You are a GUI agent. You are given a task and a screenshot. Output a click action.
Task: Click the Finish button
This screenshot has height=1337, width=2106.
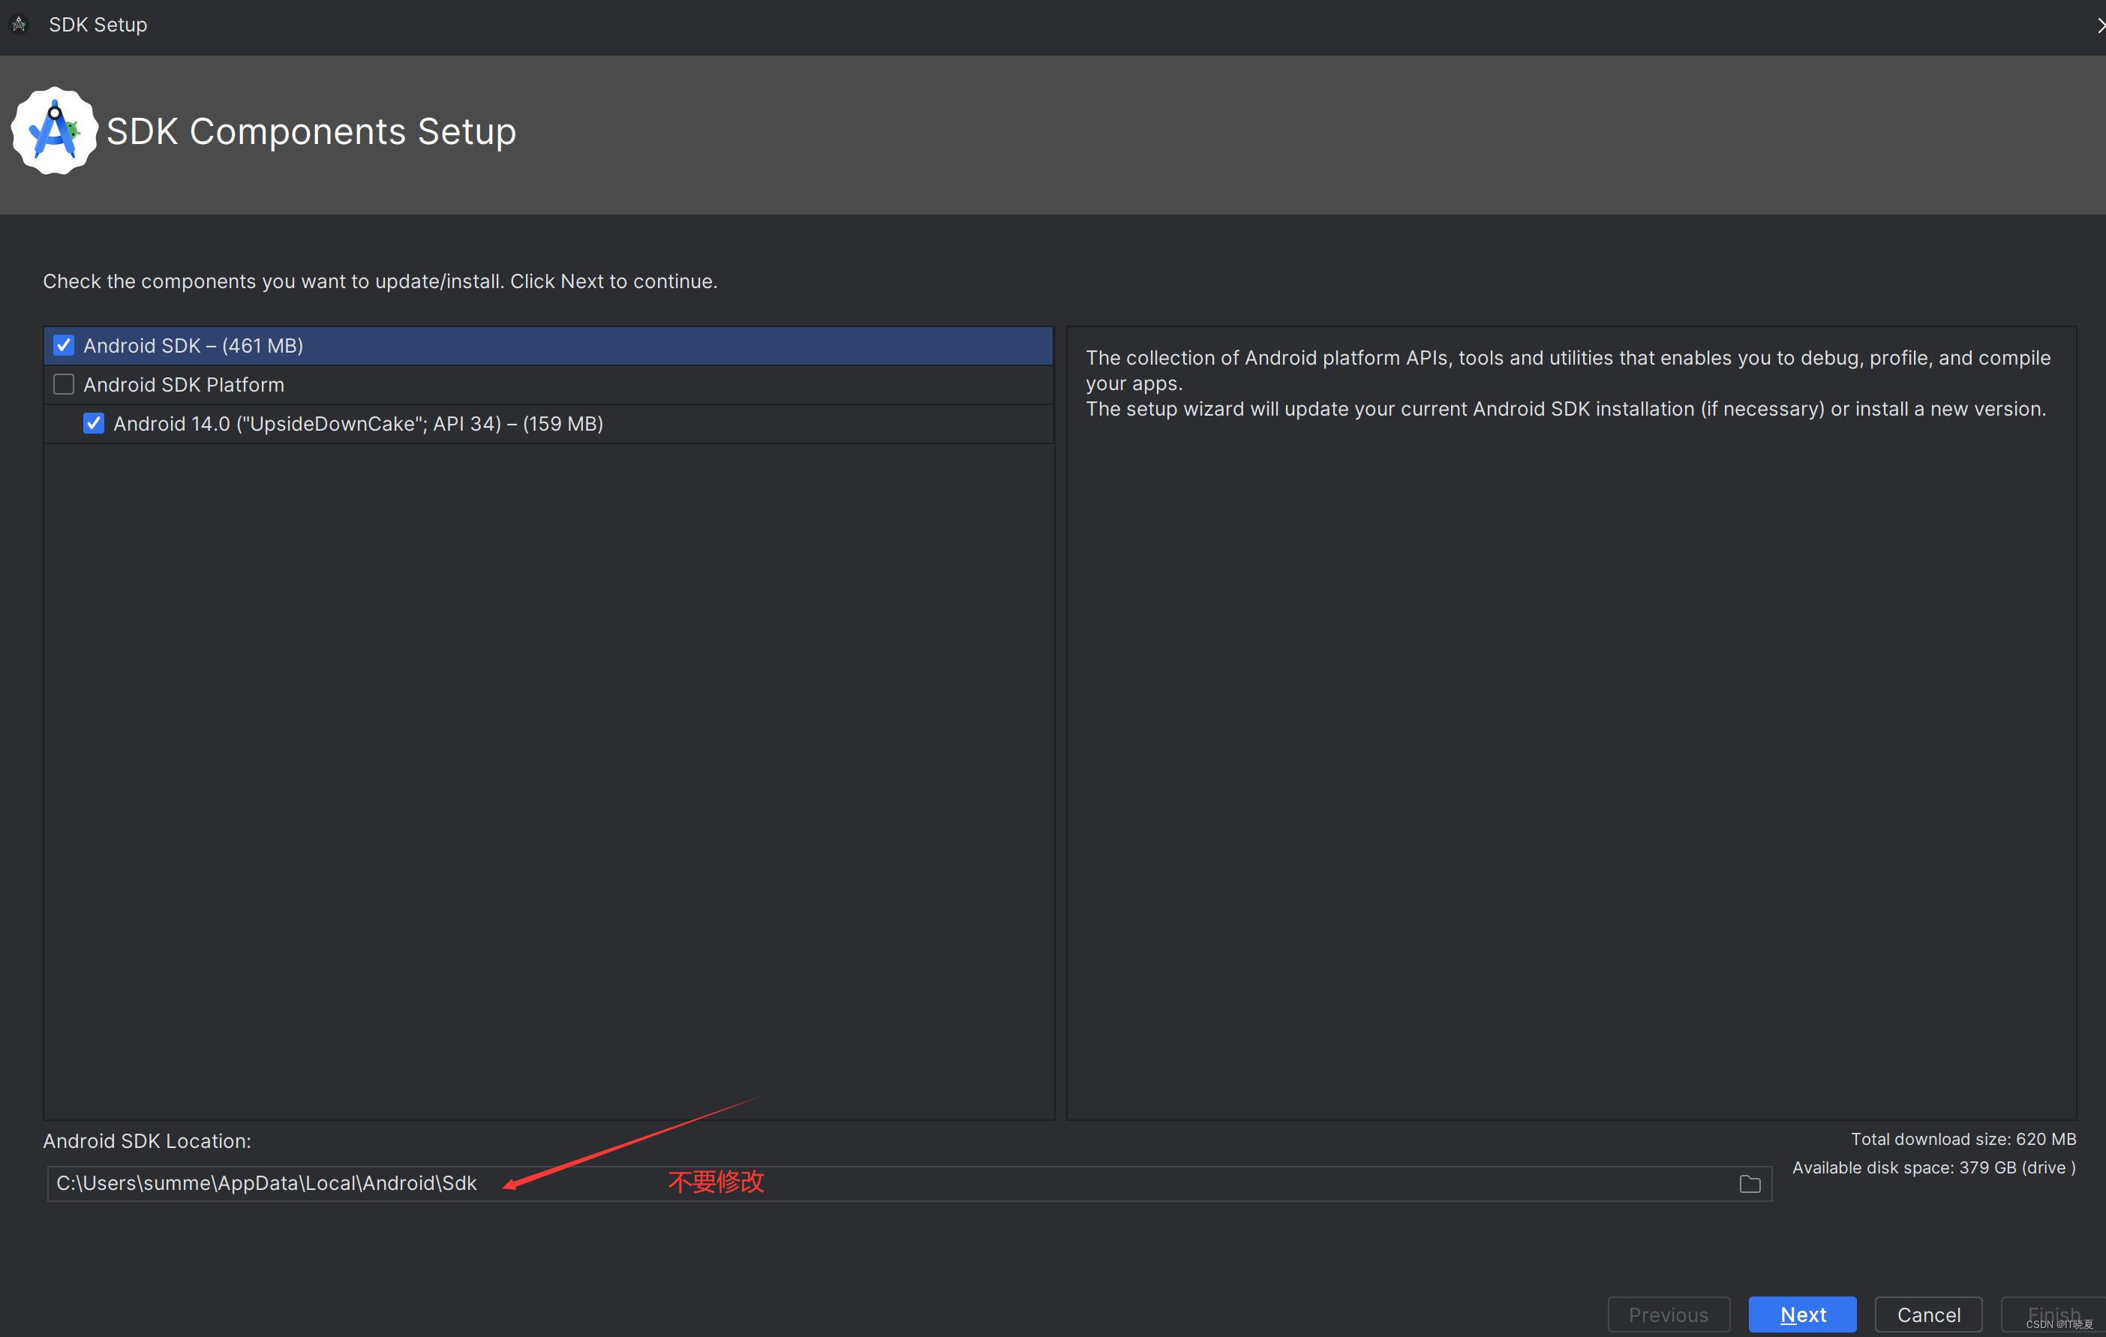click(x=2053, y=1314)
